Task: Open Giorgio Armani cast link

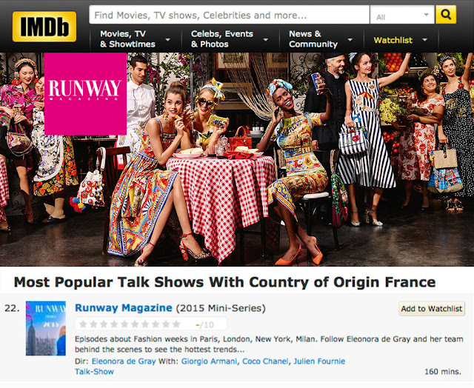Action: pos(209,361)
